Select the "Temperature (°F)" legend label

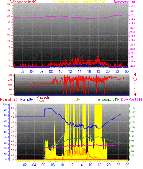point(108,100)
